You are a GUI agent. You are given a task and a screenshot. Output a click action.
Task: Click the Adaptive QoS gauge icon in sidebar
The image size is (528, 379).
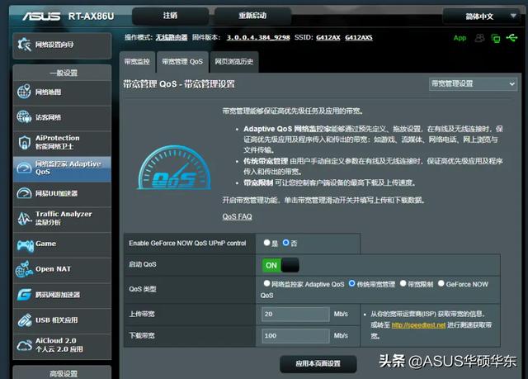point(24,168)
